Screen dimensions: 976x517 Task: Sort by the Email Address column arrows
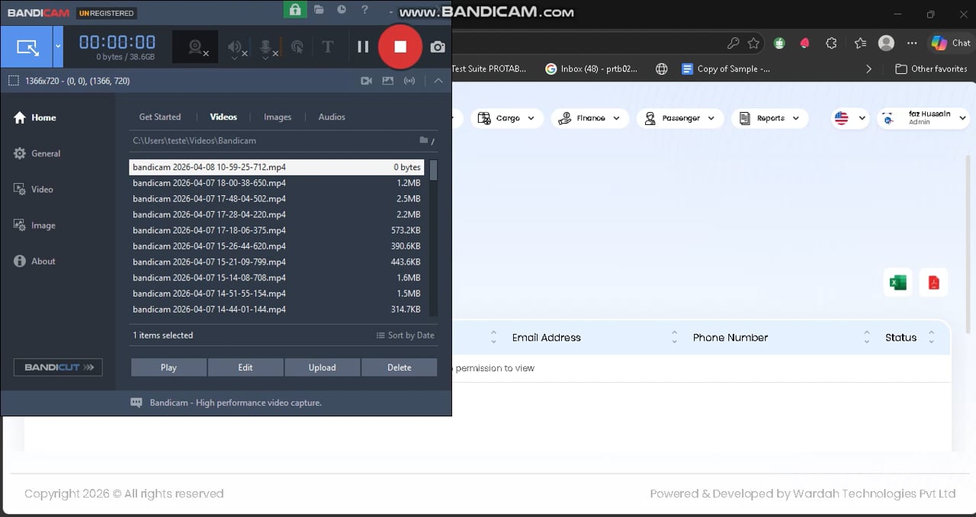(675, 337)
